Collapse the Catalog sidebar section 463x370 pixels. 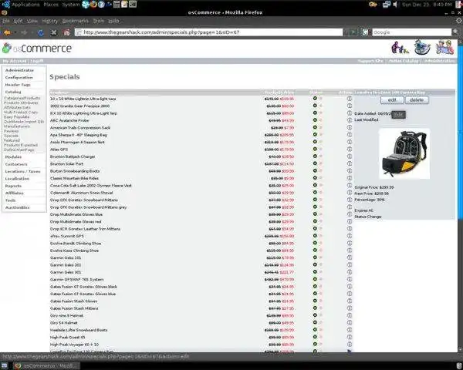pos(13,92)
